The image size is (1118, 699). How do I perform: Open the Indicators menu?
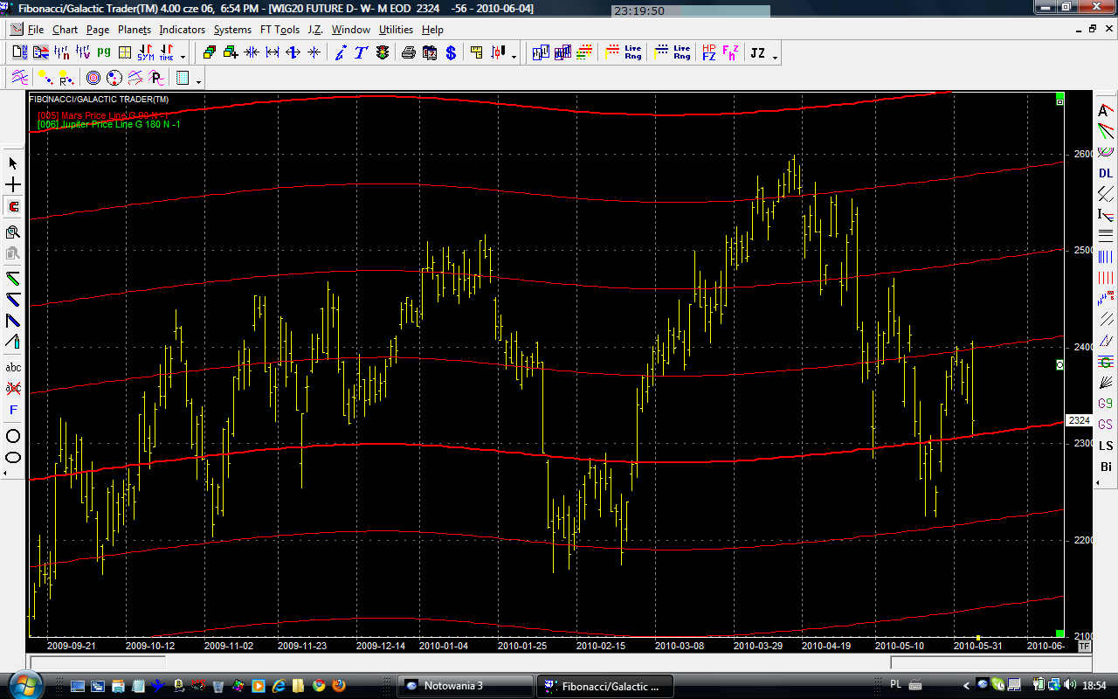pos(182,30)
